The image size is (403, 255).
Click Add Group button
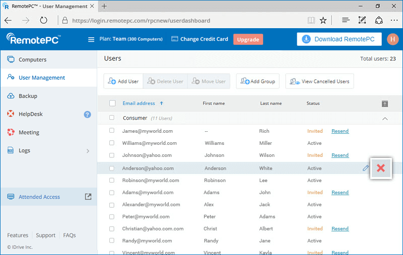(258, 81)
